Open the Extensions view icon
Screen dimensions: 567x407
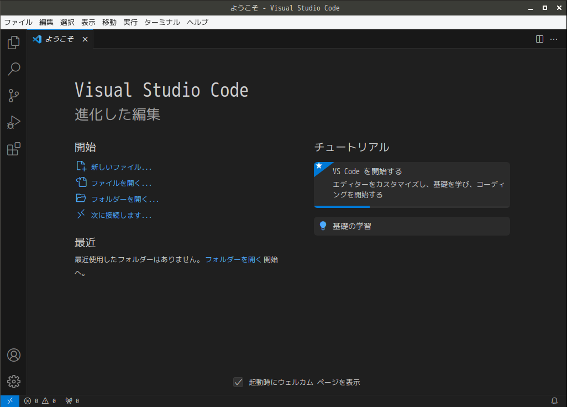coord(13,149)
